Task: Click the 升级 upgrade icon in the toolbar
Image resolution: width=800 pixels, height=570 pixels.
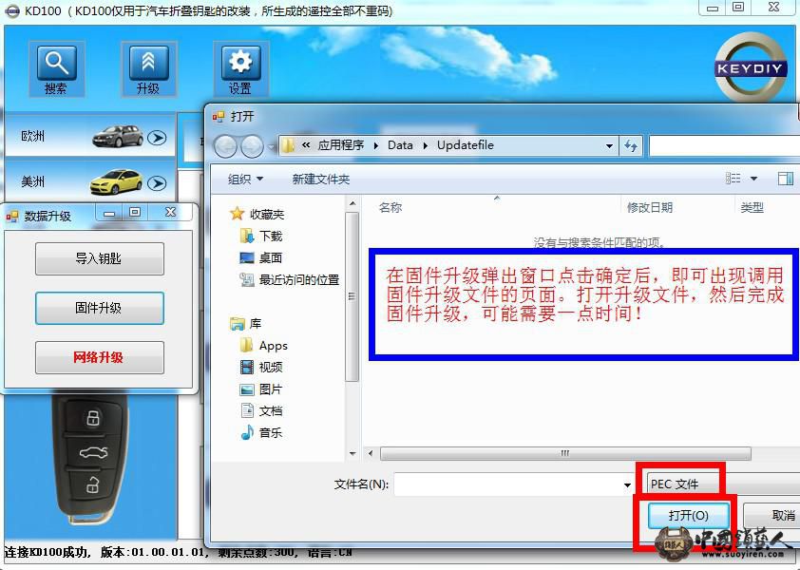Action: point(148,69)
